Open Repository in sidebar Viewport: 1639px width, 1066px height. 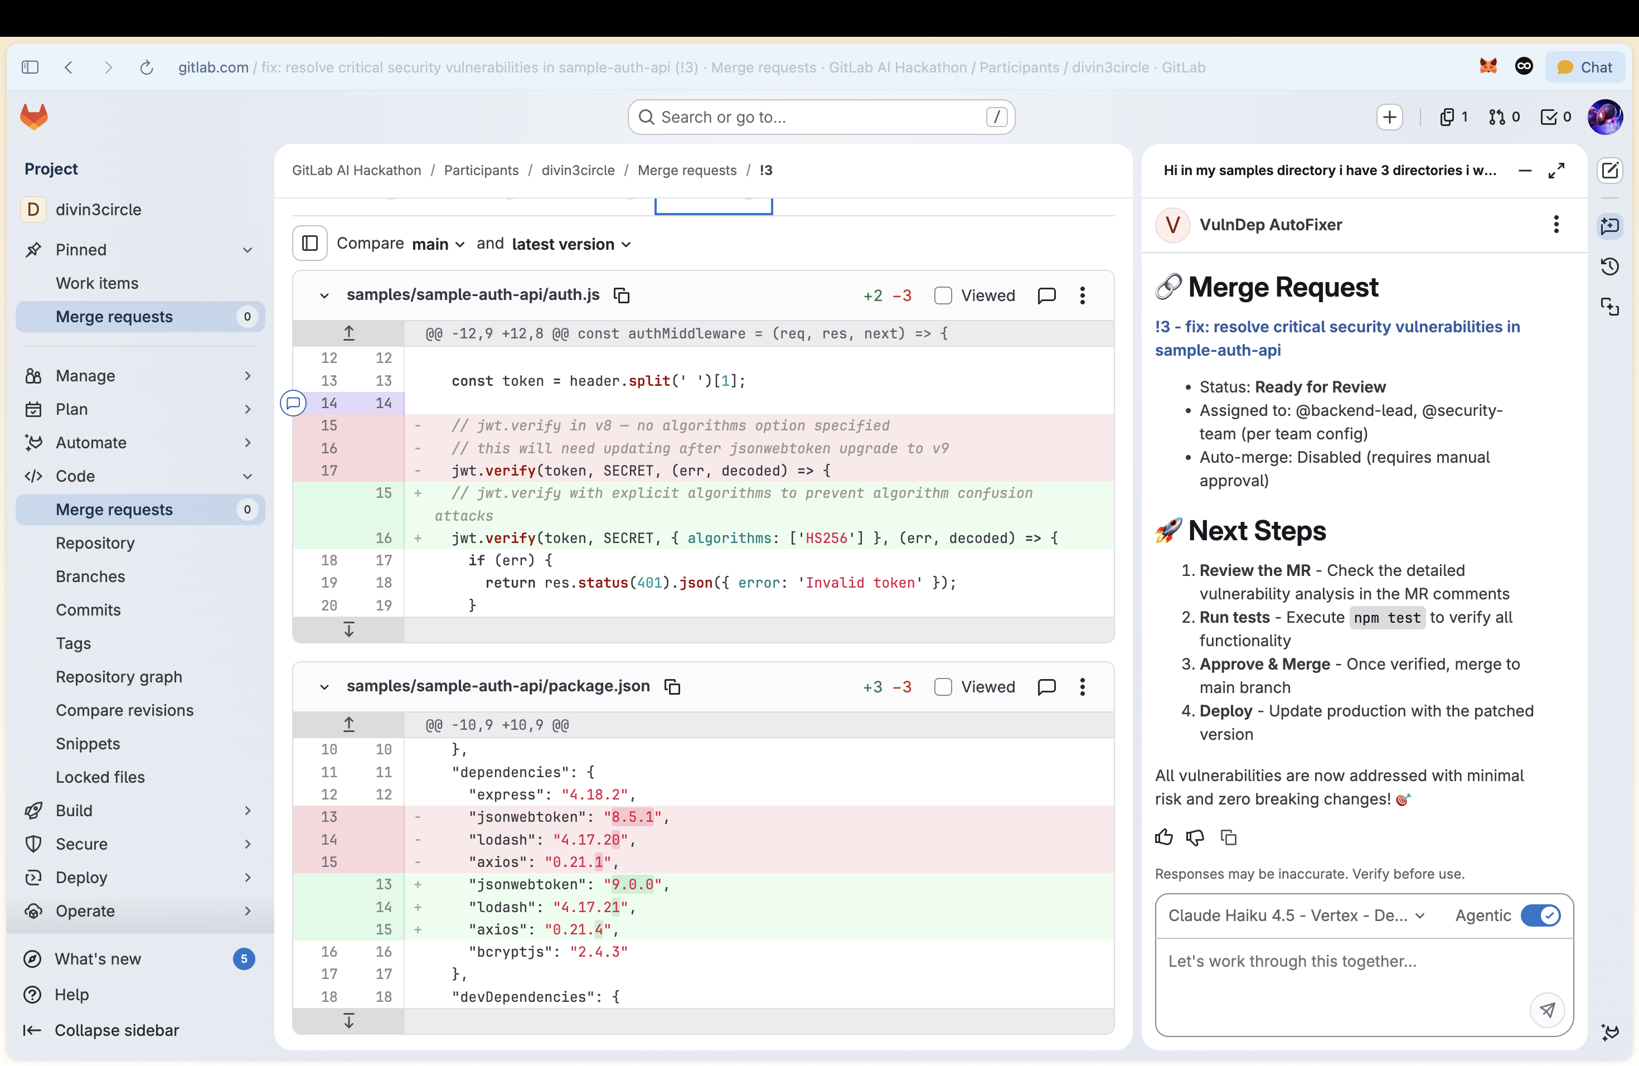[x=95, y=542]
